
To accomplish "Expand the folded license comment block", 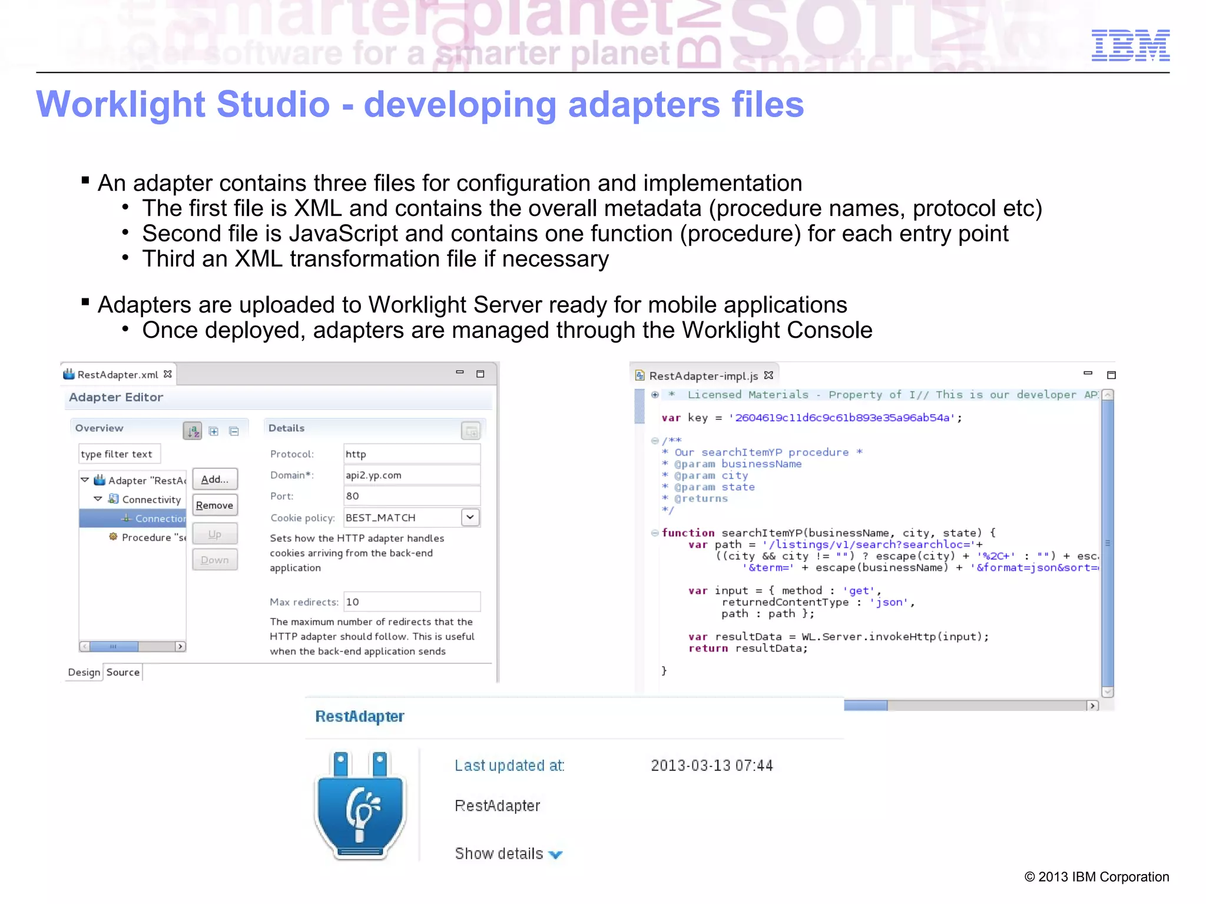I will 655,395.
